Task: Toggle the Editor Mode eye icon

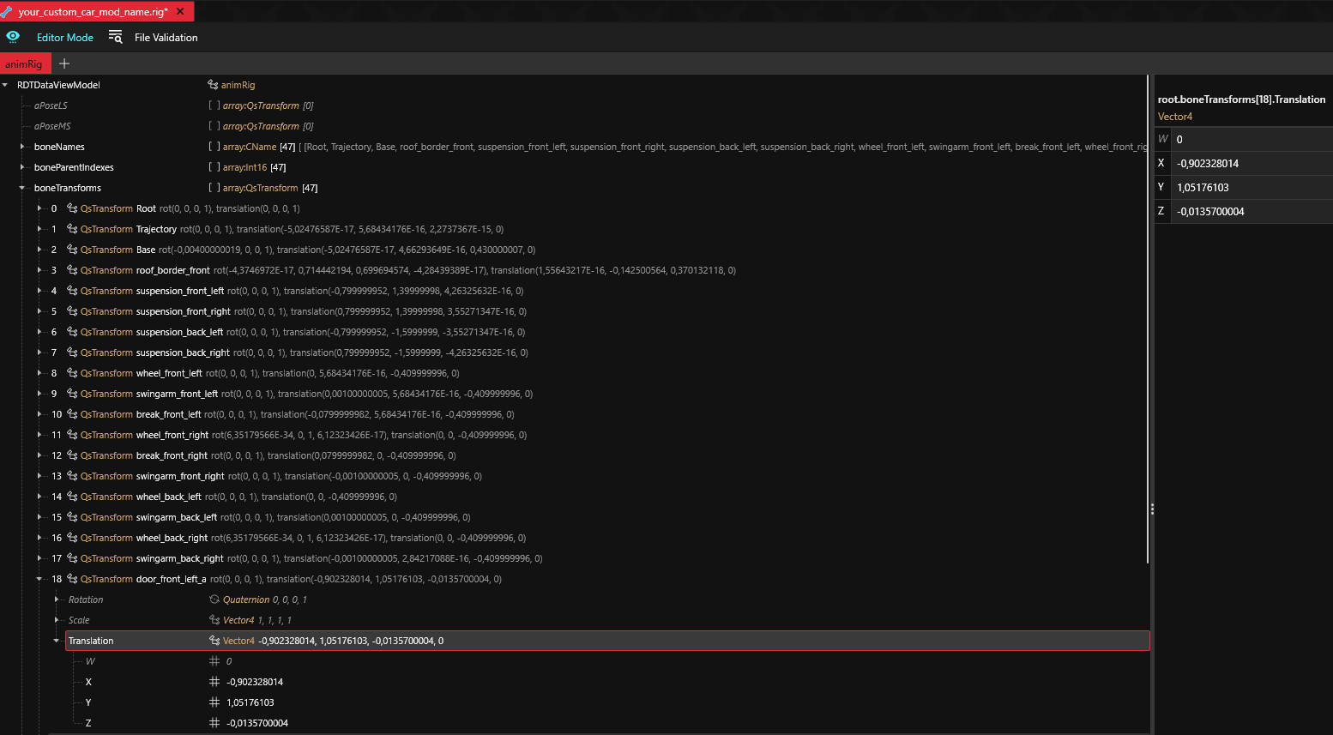Action: (13, 37)
